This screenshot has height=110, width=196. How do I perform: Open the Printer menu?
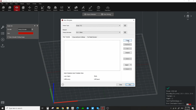pyautogui.click(x=34, y=4)
